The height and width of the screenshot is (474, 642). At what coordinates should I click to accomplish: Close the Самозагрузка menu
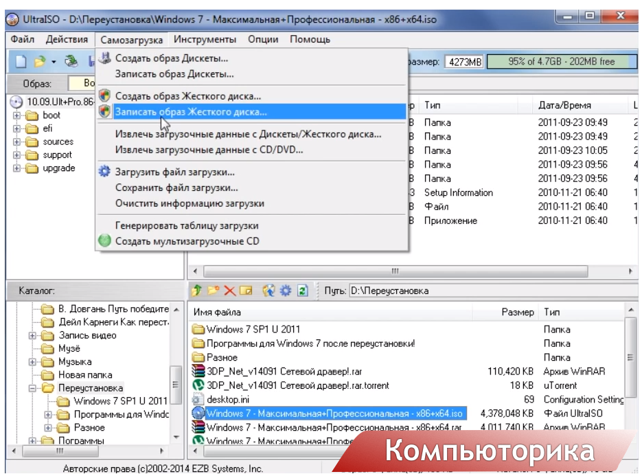coord(131,40)
